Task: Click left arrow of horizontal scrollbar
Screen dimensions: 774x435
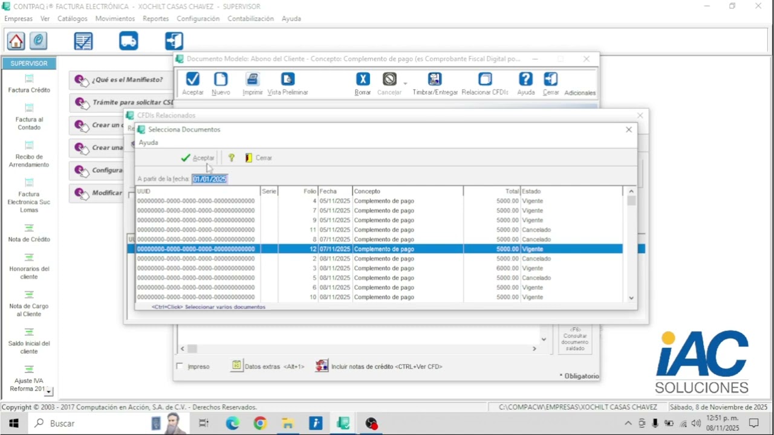Action: [183, 349]
